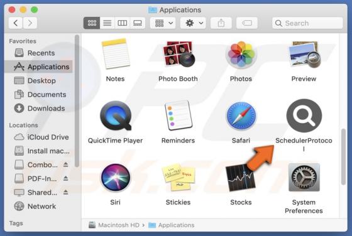Go back with the left chevron
This screenshot has width=352, height=236.
point(16,23)
